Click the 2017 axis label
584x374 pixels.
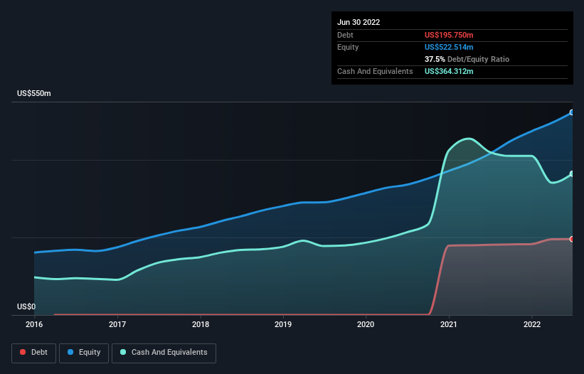117,324
